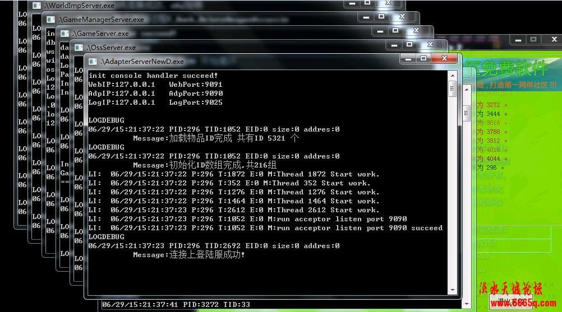
Task: Click the WebPort:9091 line
Action: tap(155, 85)
